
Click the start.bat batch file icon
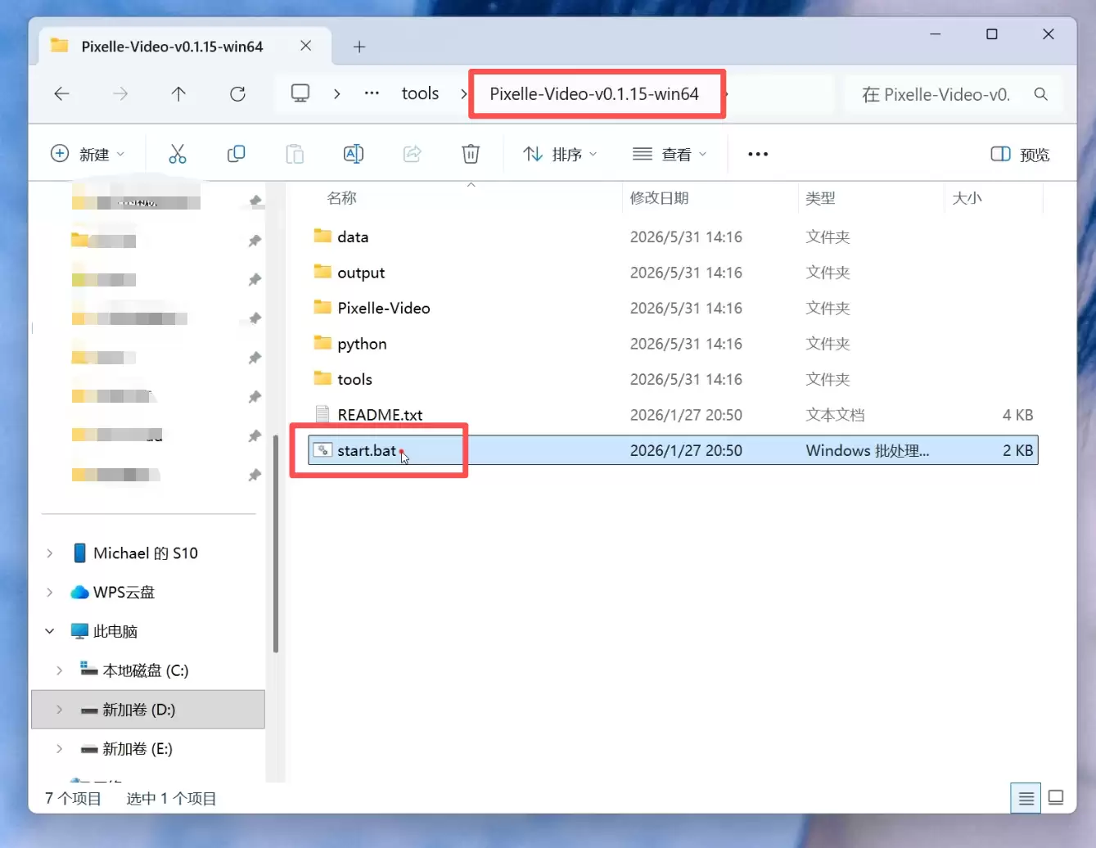tap(322, 450)
